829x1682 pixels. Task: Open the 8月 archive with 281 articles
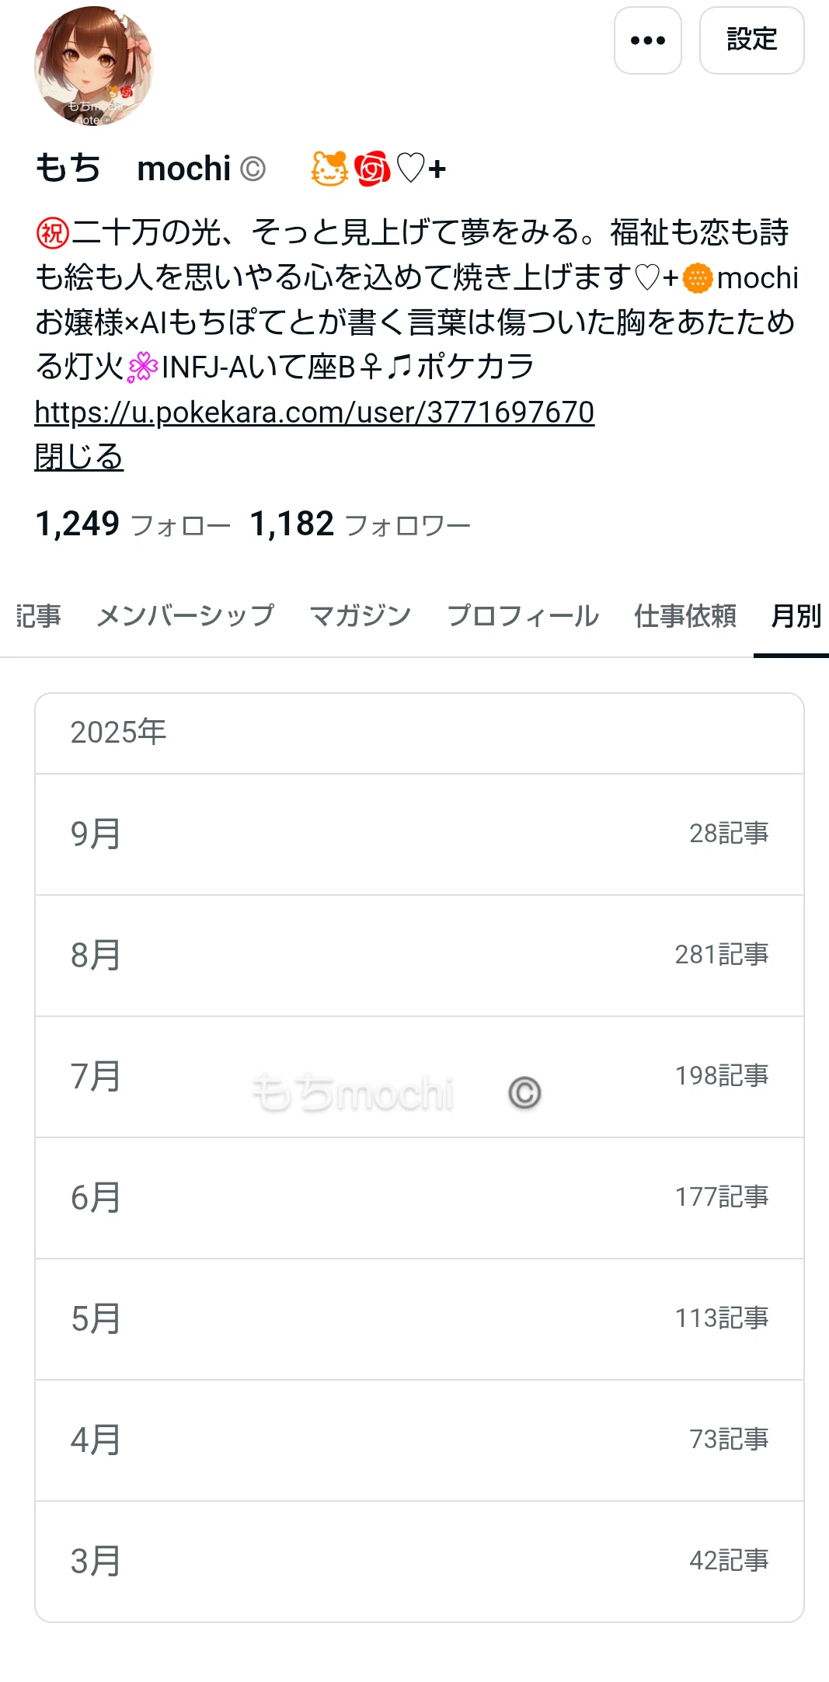(420, 956)
